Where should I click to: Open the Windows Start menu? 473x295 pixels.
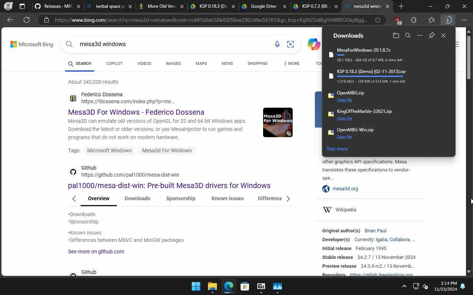[196, 286]
